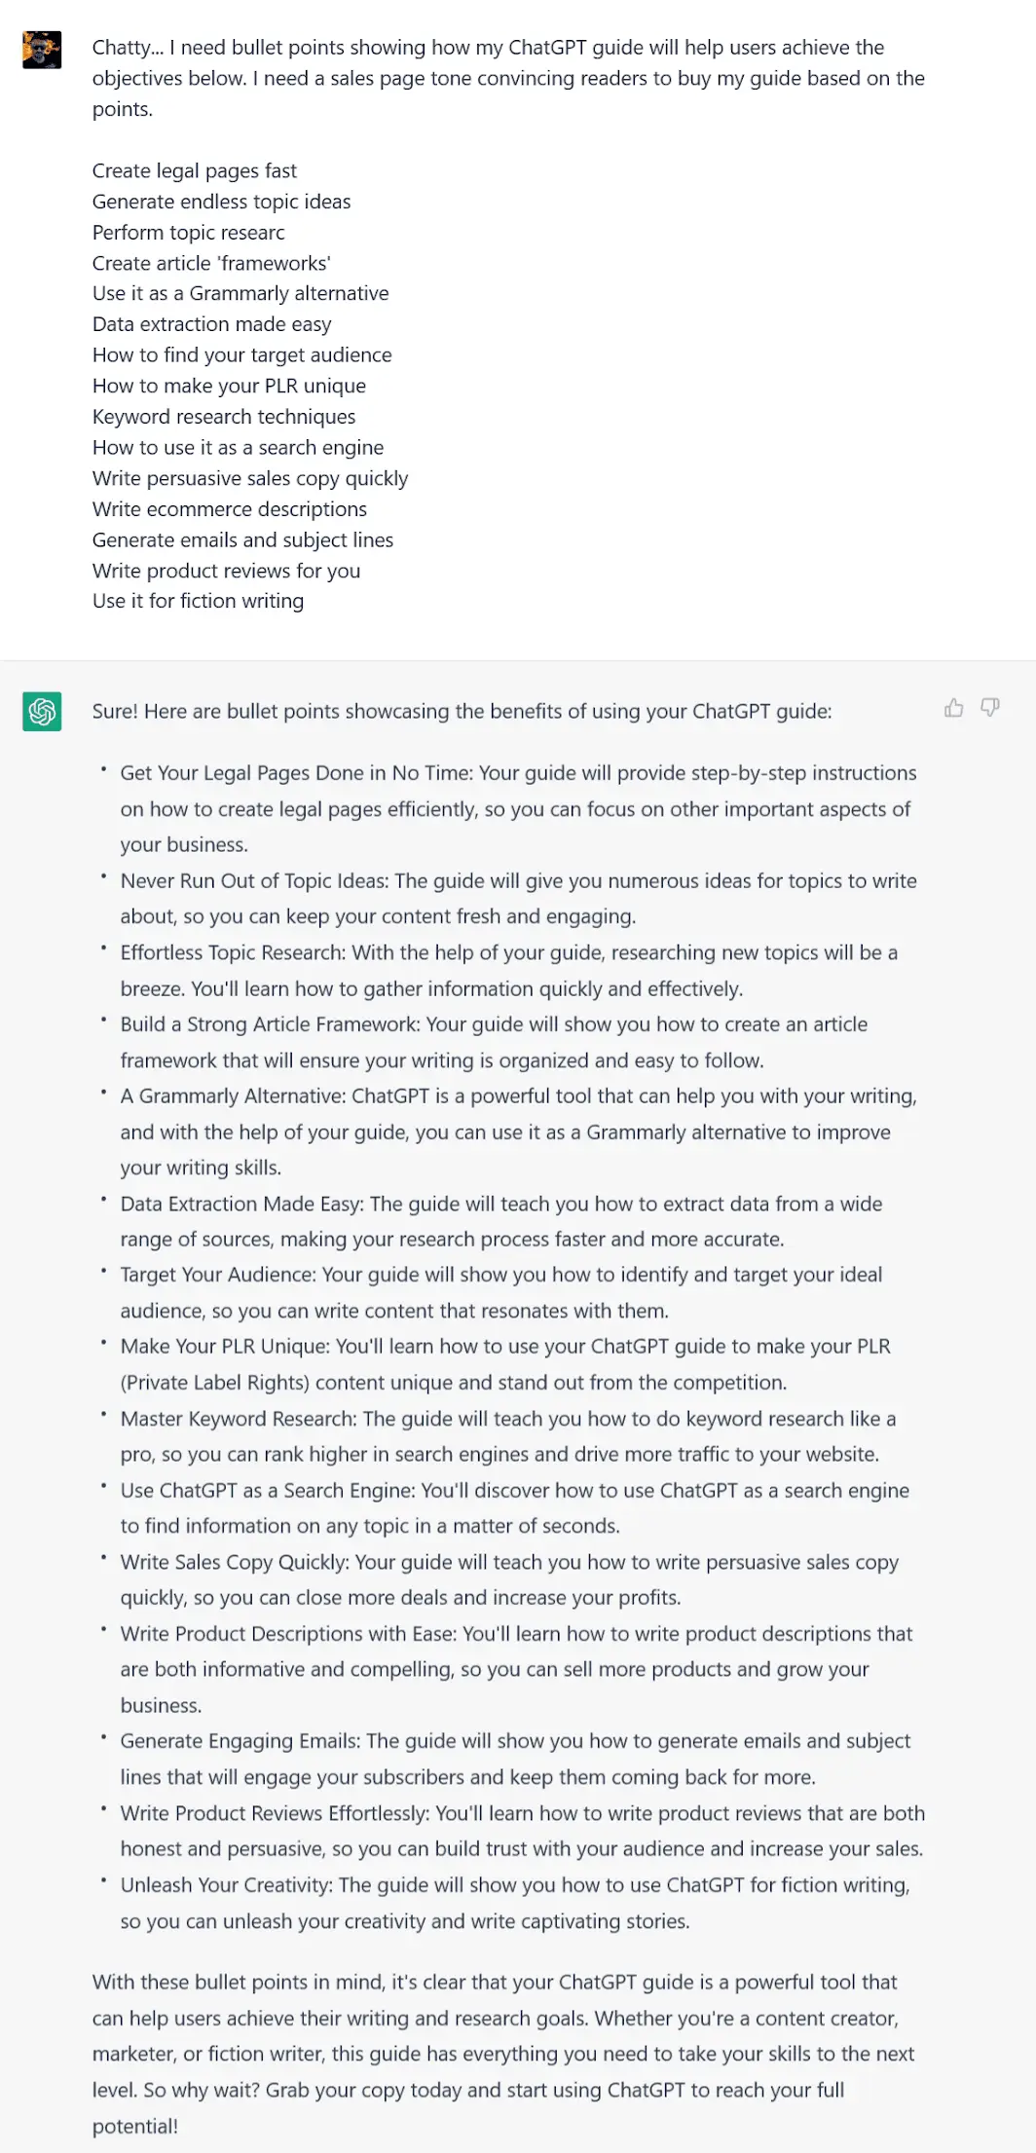The width and height of the screenshot is (1036, 2153).
Task: Click the 'Sure! Here are bullet points' sentence
Action: pos(462,712)
